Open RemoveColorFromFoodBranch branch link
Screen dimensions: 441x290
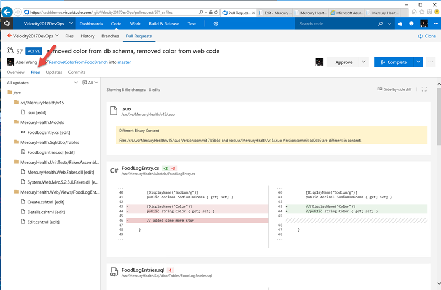click(x=78, y=62)
